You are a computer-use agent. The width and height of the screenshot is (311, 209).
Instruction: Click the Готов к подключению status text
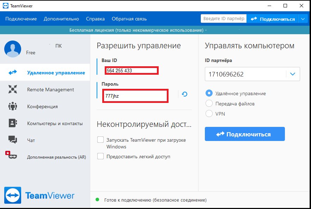[x=155, y=200]
